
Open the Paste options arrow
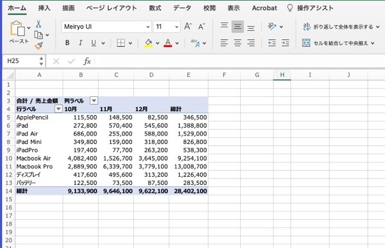(x=29, y=28)
